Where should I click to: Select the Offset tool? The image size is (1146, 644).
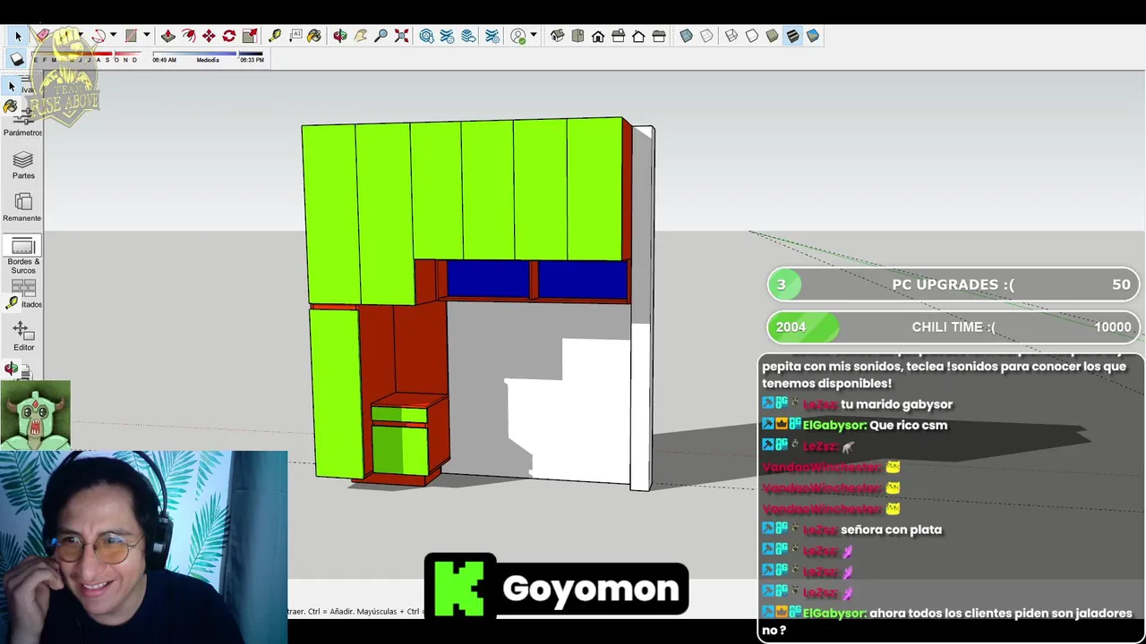click(188, 36)
